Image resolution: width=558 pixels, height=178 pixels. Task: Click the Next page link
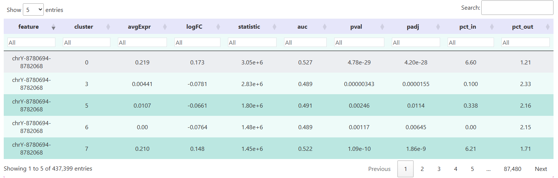tap(540, 169)
